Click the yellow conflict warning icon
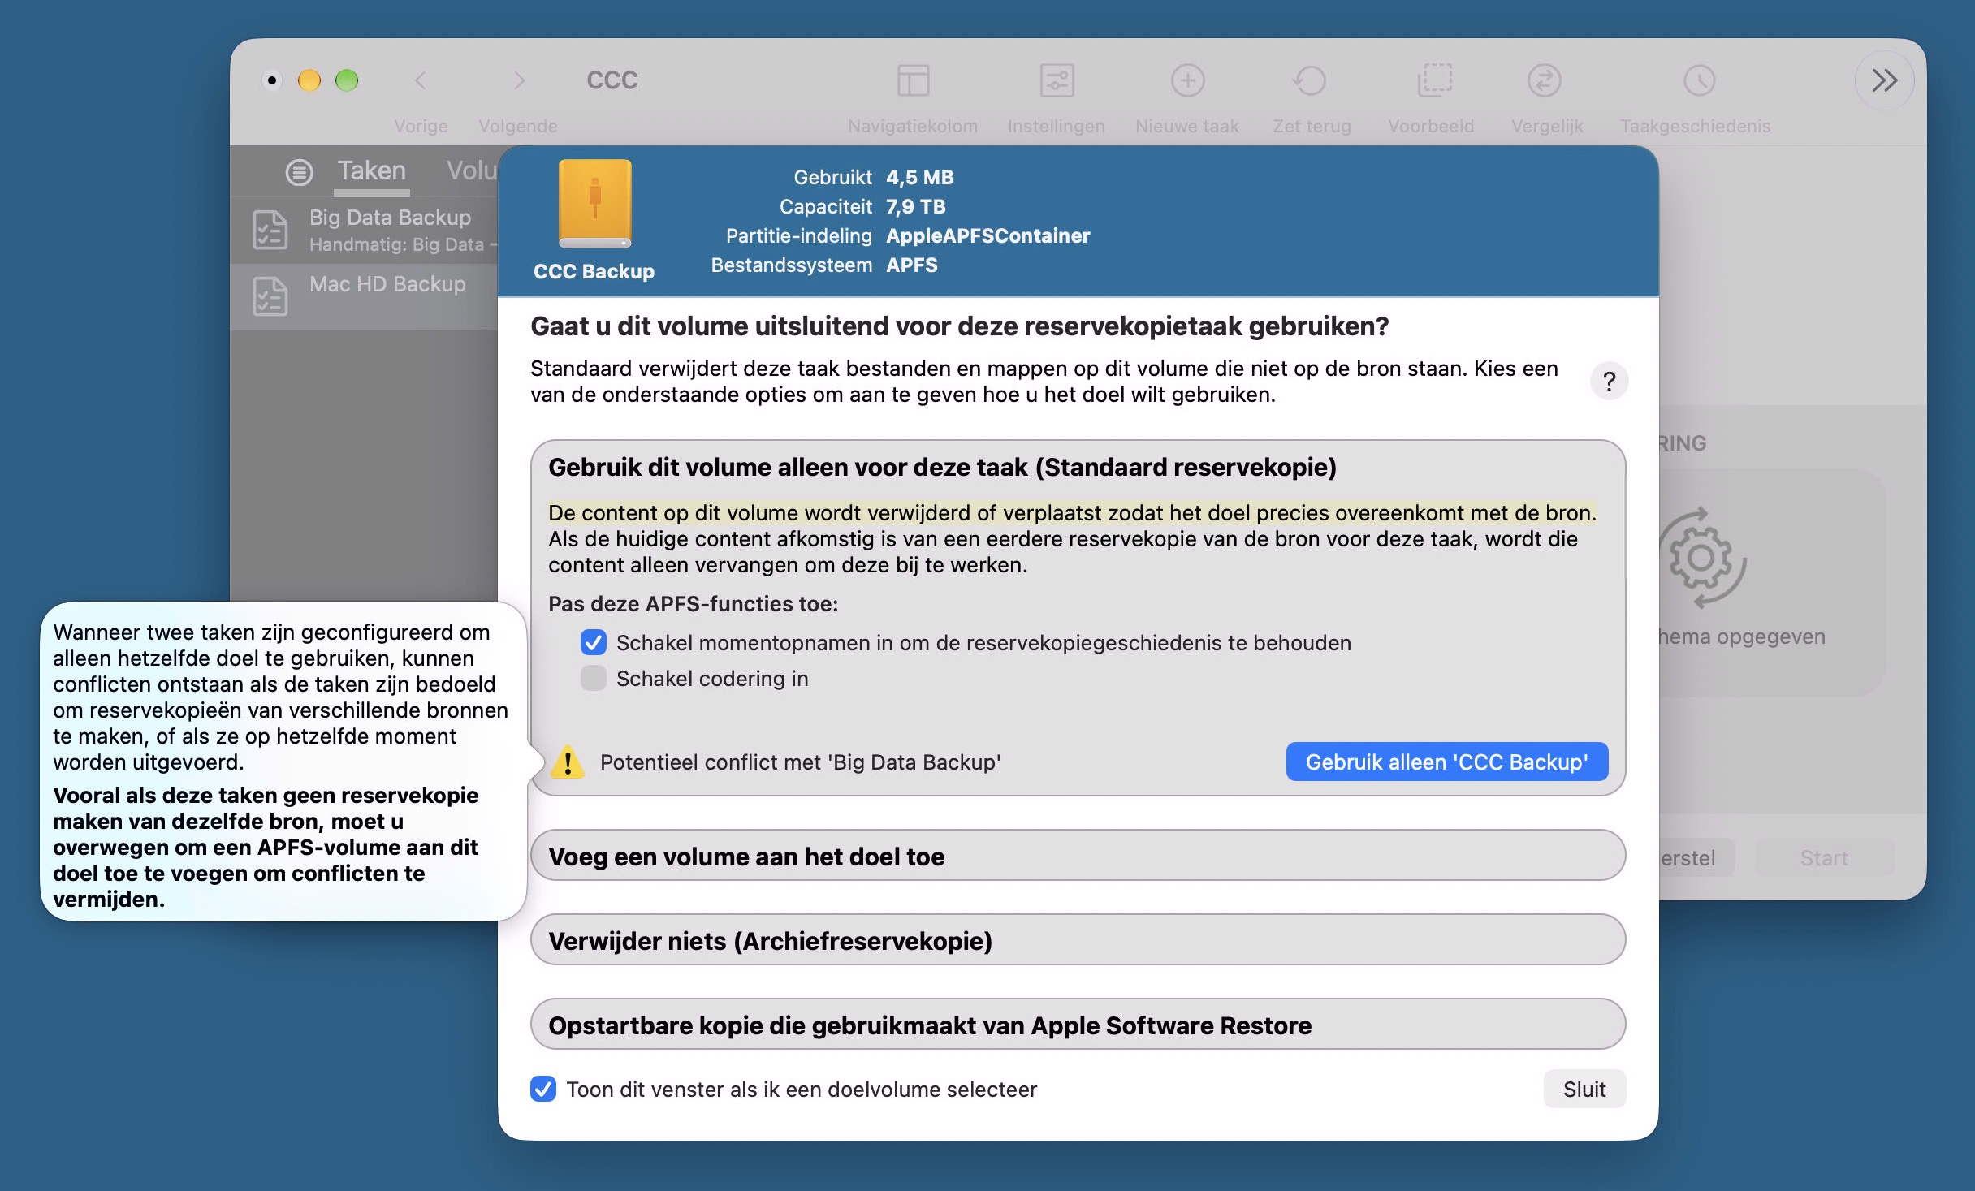 tap(568, 762)
